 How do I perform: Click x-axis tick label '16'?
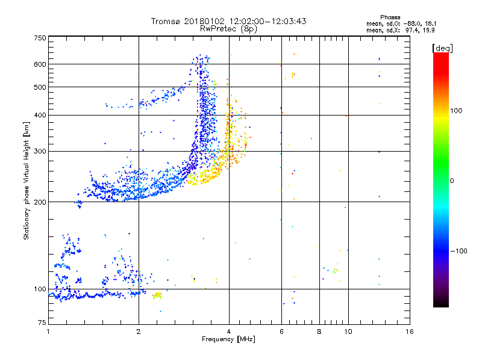tap(410, 332)
